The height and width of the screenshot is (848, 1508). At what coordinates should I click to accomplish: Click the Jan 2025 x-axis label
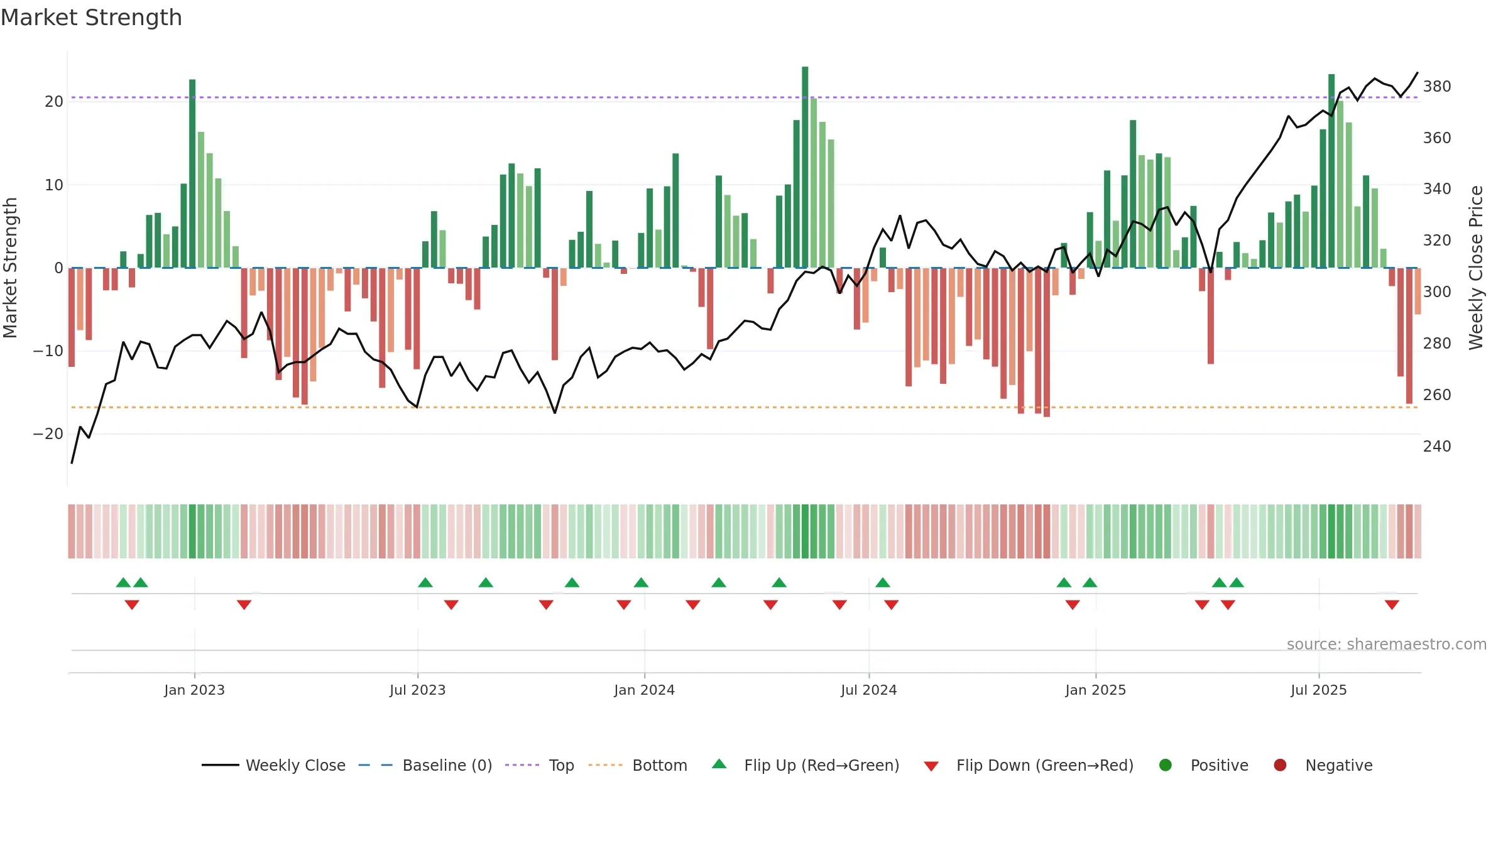click(x=1095, y=690)
